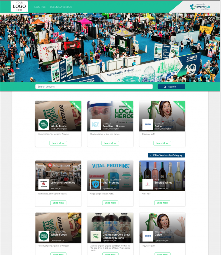Click the magnifier icon in Search button

[165, 87]
